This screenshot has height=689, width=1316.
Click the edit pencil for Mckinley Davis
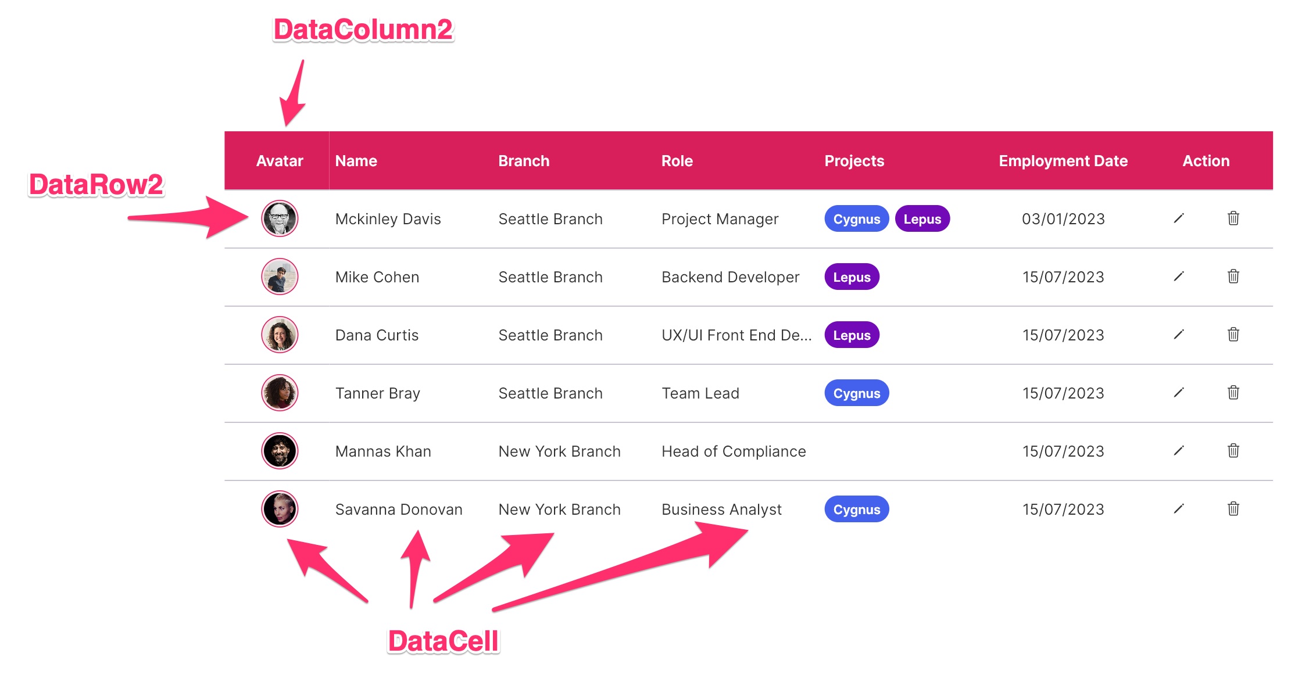pyautogui.click(x=1179, y=218)
